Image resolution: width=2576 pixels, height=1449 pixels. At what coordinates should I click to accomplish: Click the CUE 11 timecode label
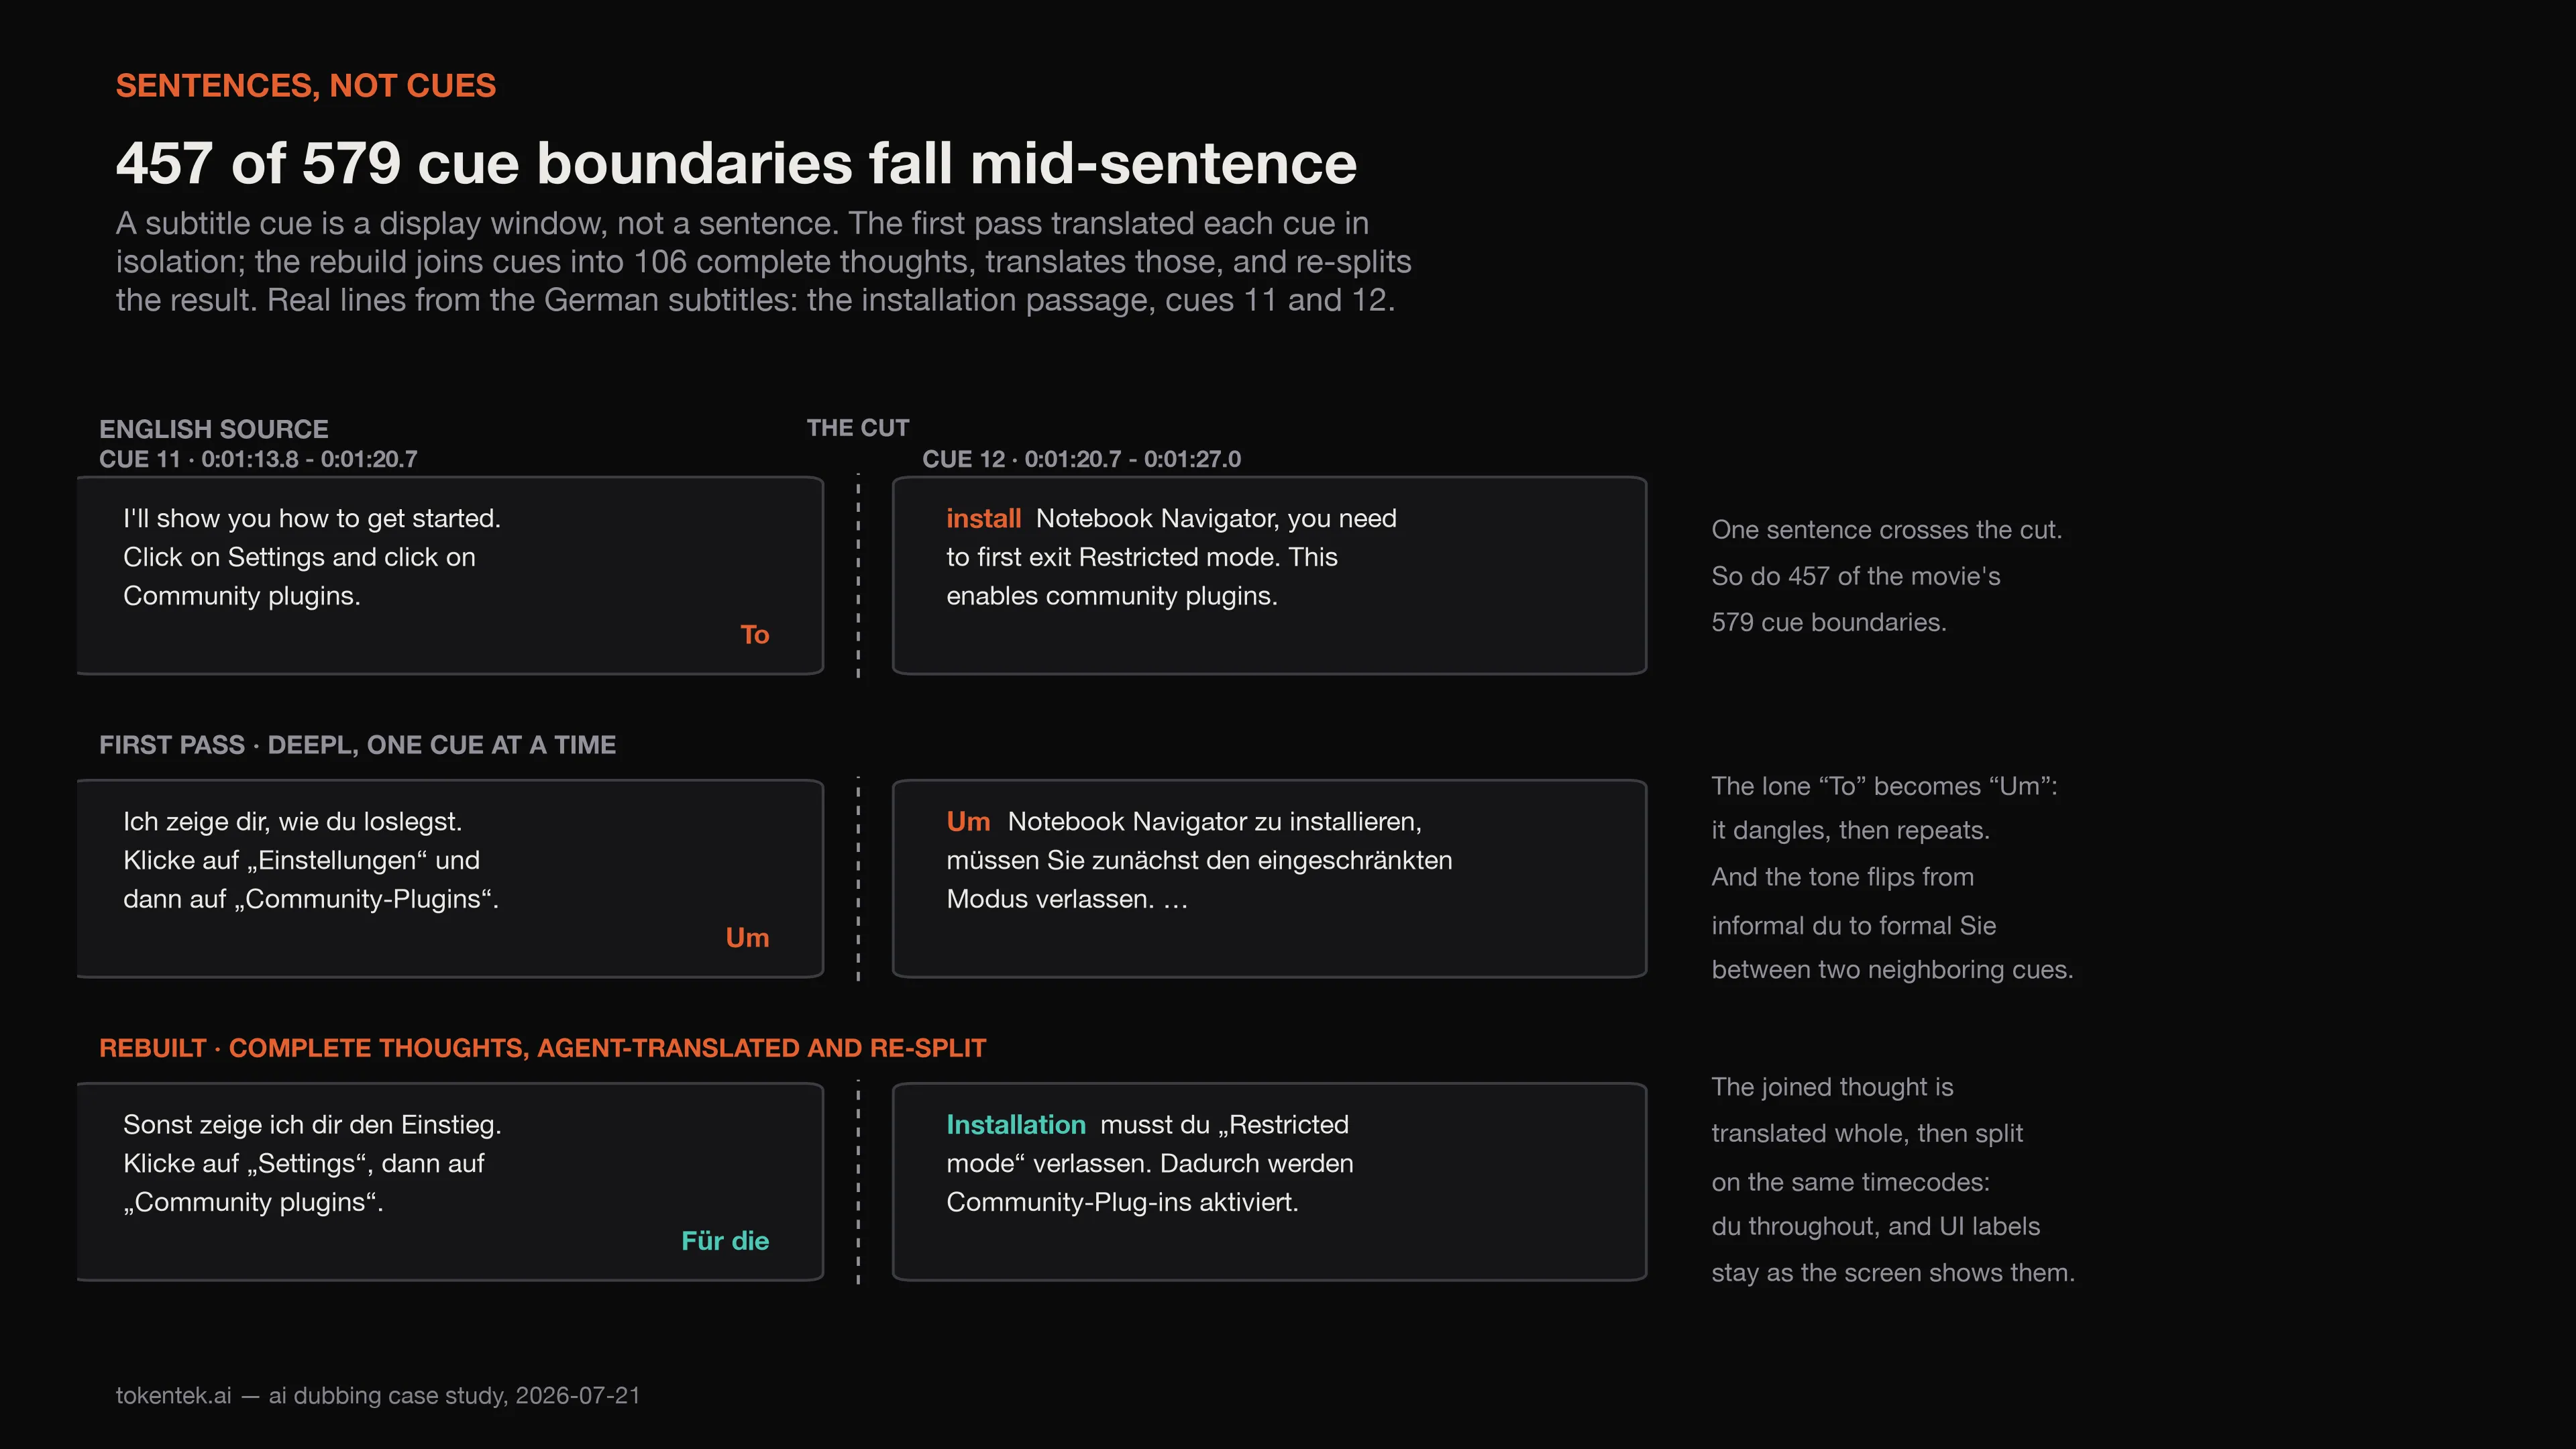point(258,459)
